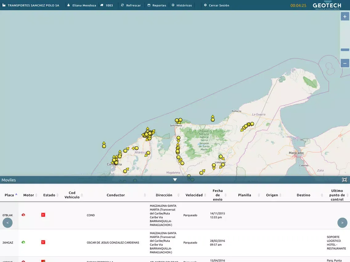
Task: Sort table by Cod Vehiculo column
Action: pyautogui.click(x=72, y=195)
